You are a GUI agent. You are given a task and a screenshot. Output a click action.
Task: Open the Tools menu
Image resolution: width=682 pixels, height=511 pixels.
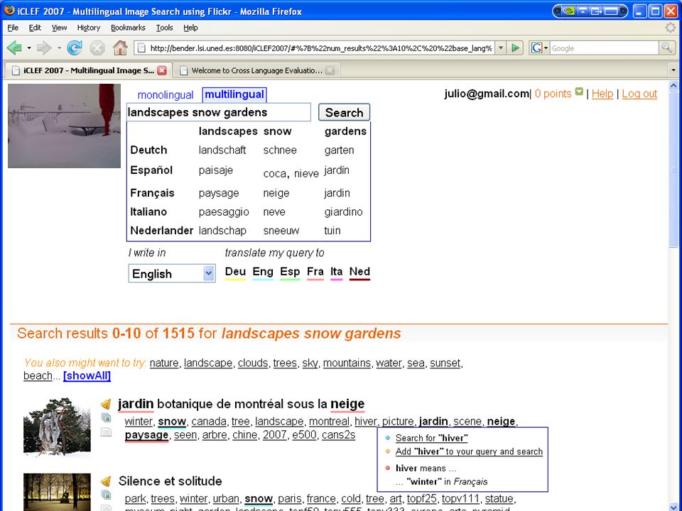pyautogui.click(x=164, y=28)
